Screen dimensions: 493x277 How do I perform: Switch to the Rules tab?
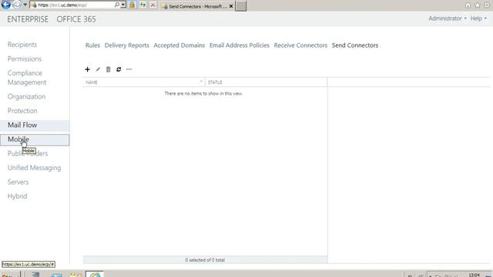(x=92, y=45)
